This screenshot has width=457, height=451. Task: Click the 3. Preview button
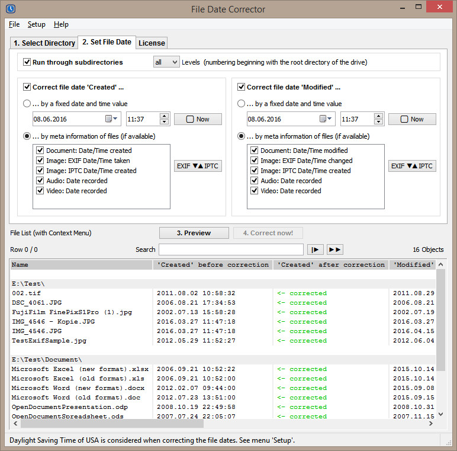point(194,233)
